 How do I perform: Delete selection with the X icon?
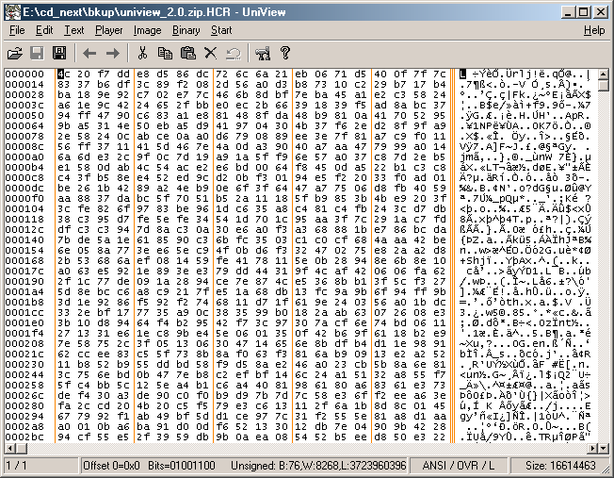211,53
